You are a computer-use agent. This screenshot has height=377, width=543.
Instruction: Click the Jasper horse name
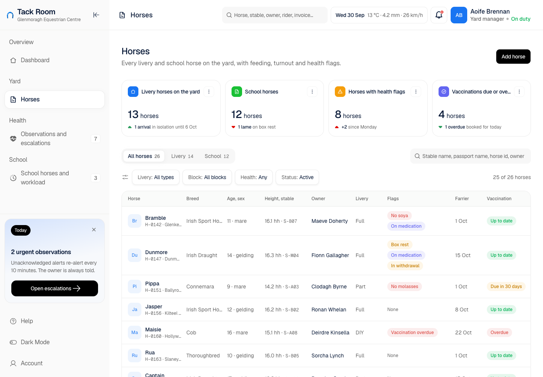(154, 307)
